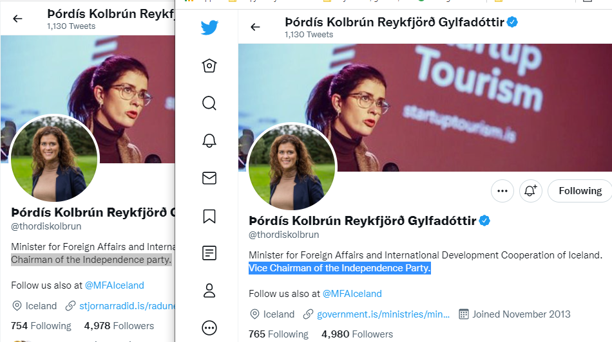Open the @MFAIceland link in right profile
This screenshot has width=612, height=342.
pos(352,294)
